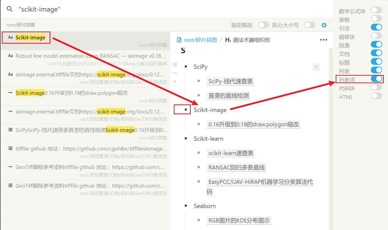Disable the 段落 filter switch
Viewport: 388px width, 230px height.
coord(376,44)
